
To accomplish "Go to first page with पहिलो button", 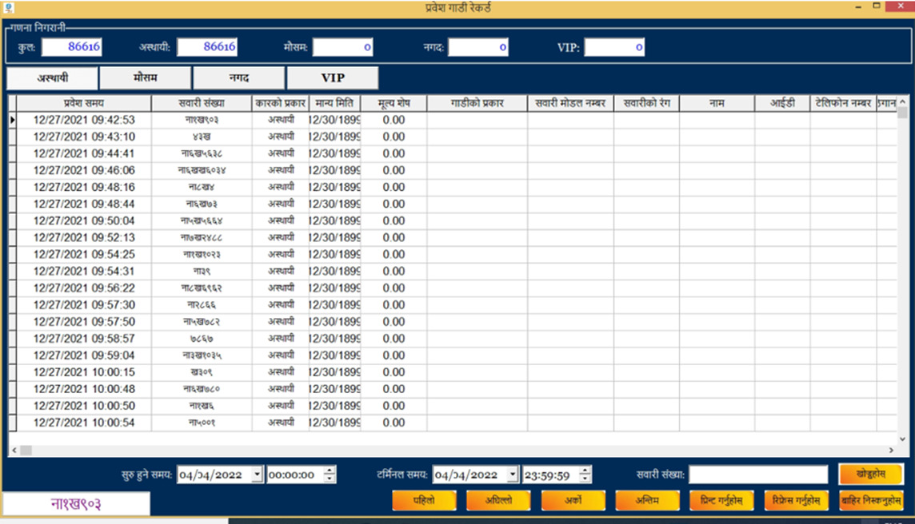I will 424,501.
